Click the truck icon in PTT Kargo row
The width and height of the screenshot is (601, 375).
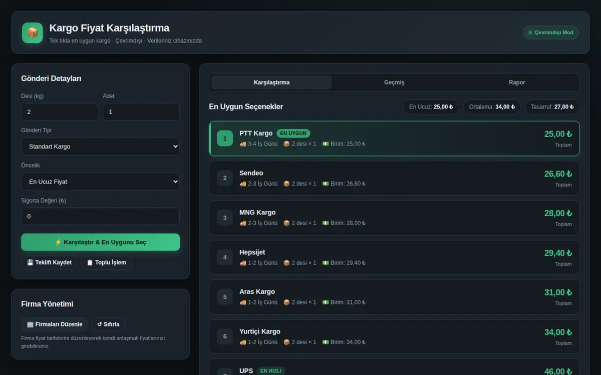pyautogui.click(x=243, y=144)
